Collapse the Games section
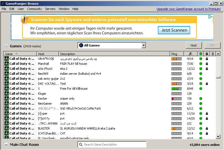Viewport: 224px width, 150px height. pyautogui.click(x=6, y=46)
